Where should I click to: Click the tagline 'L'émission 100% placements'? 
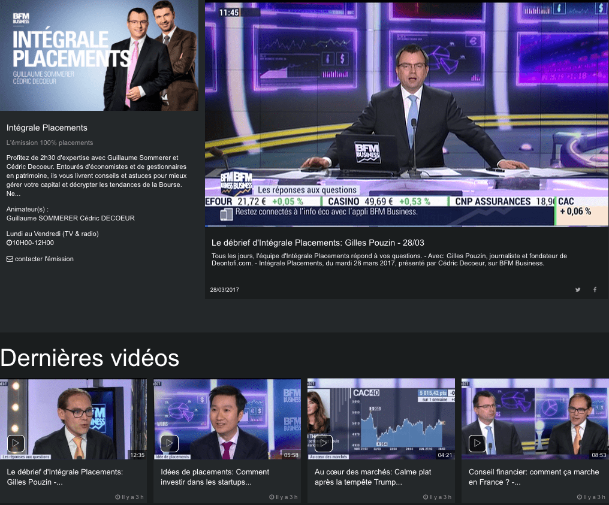tap(50, 143)
